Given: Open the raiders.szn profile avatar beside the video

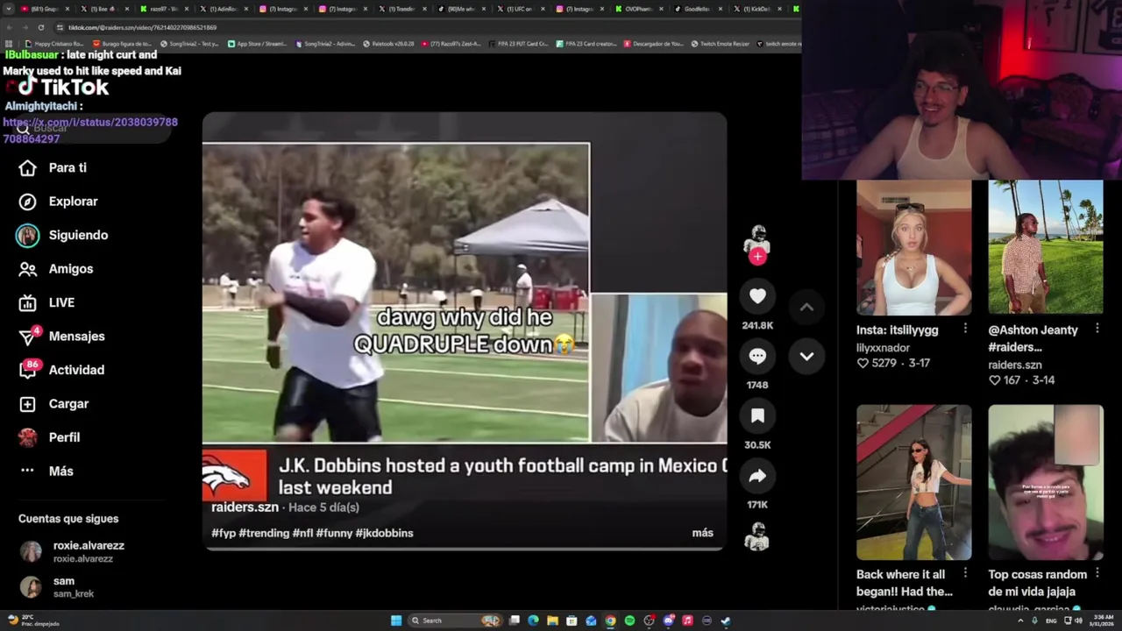Looking at the screenshot, I should coord(756,237).
